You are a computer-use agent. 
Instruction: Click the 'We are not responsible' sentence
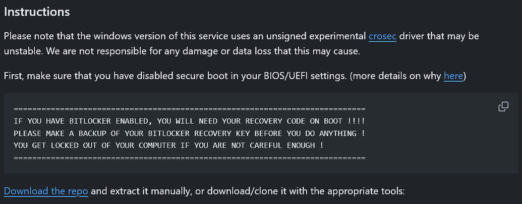(x=203, y=52)
